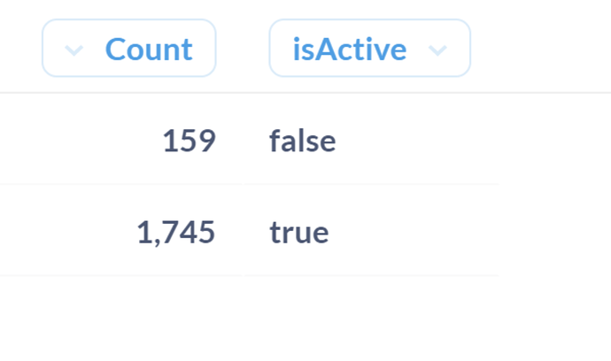Click the true value in isActive column
The width and height of the screenshot is (611, 361).
tap(299, 233)
